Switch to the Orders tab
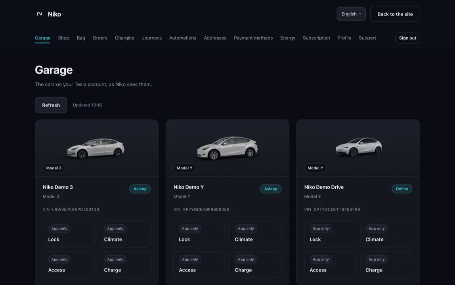455x285 pixels. [100, 38]
